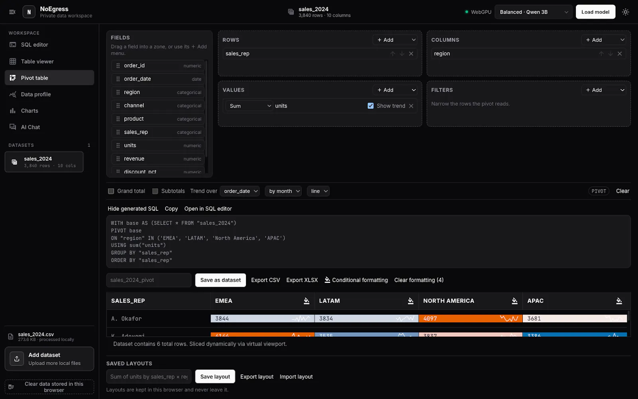638x399 pixels.
Task: Click the A. Okafor North America cell 4097
Action: click(x=471, y=318)
